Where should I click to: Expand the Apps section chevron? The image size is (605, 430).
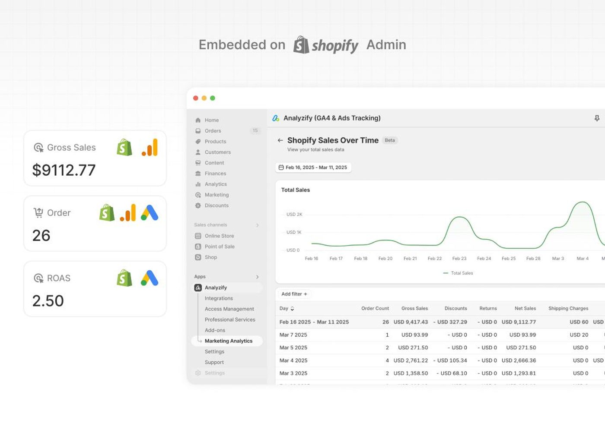coord(257,277)
